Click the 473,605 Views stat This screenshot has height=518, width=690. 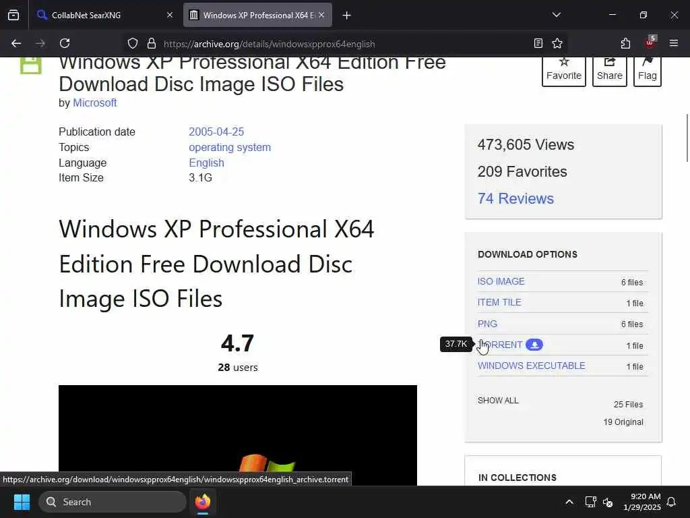pos(526,145)
